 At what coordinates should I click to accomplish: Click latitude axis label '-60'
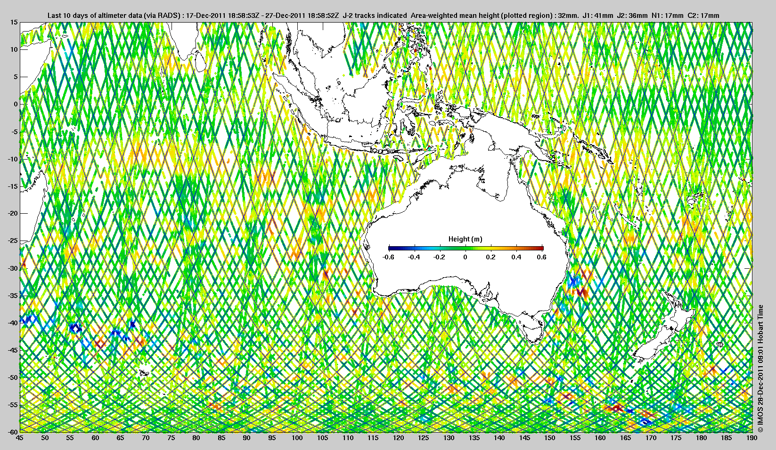pos(13,432)
